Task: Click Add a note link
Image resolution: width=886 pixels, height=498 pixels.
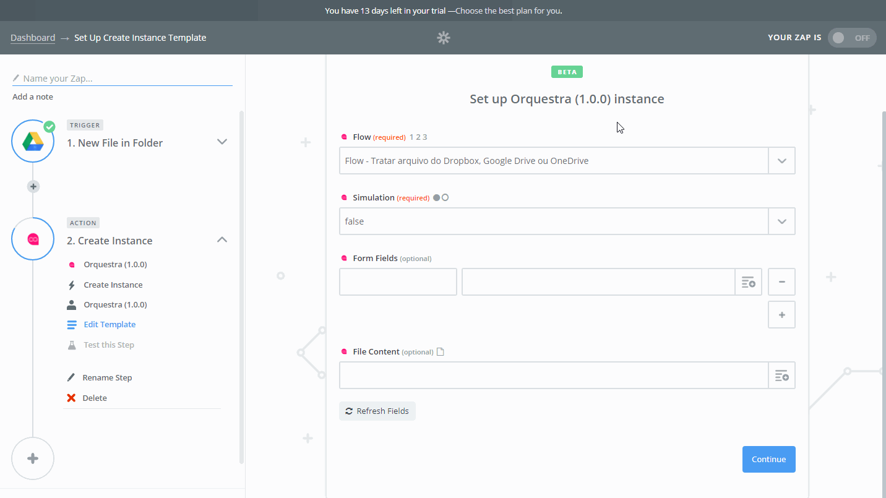Action: [33, 97]
